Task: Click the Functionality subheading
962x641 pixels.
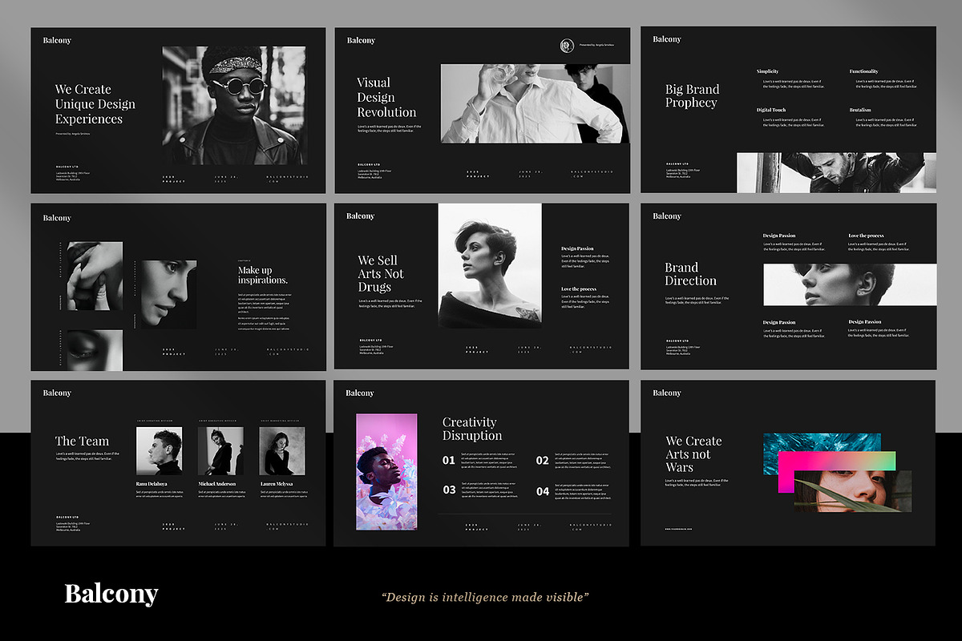Action: coord(863,71)
